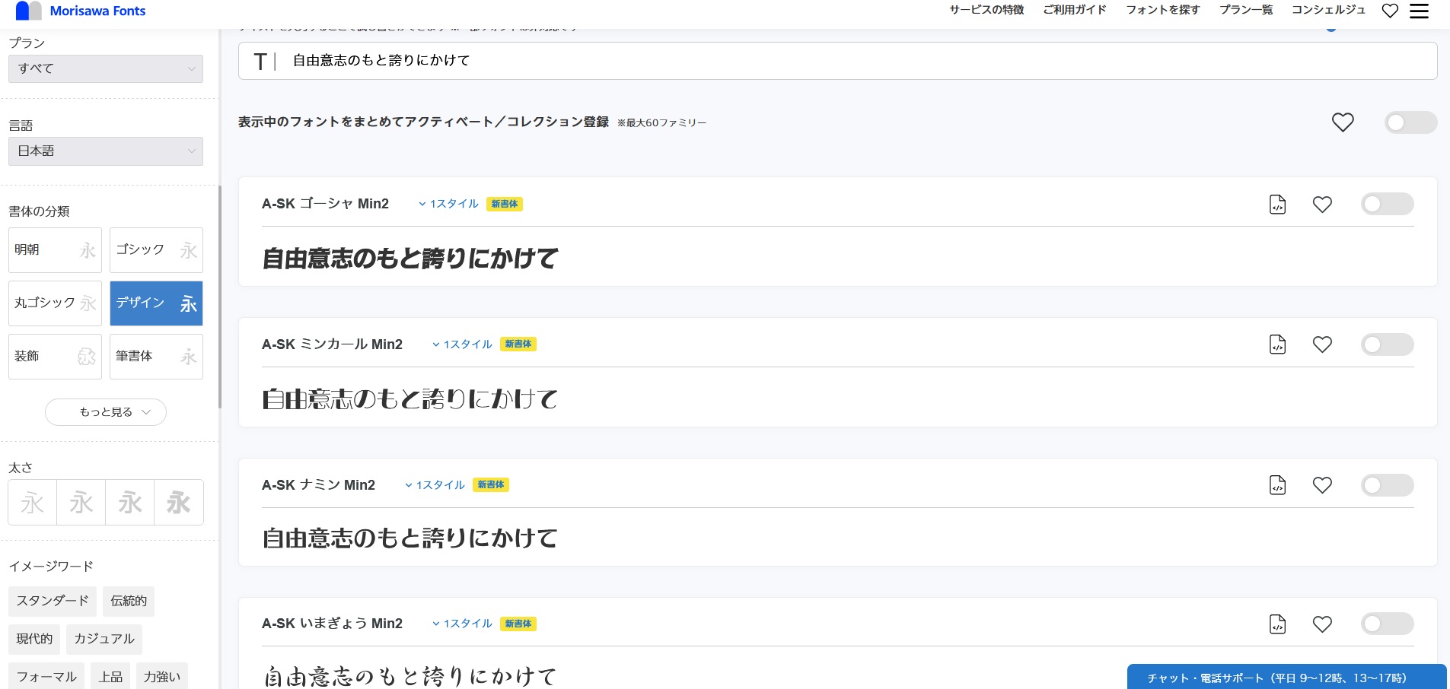Viewport: 1450px width, 689px height.
Task: Deselect the デザイン typeface category
Action: coord(156,303)
